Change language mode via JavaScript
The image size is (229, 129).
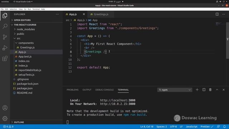click(191, 126)
